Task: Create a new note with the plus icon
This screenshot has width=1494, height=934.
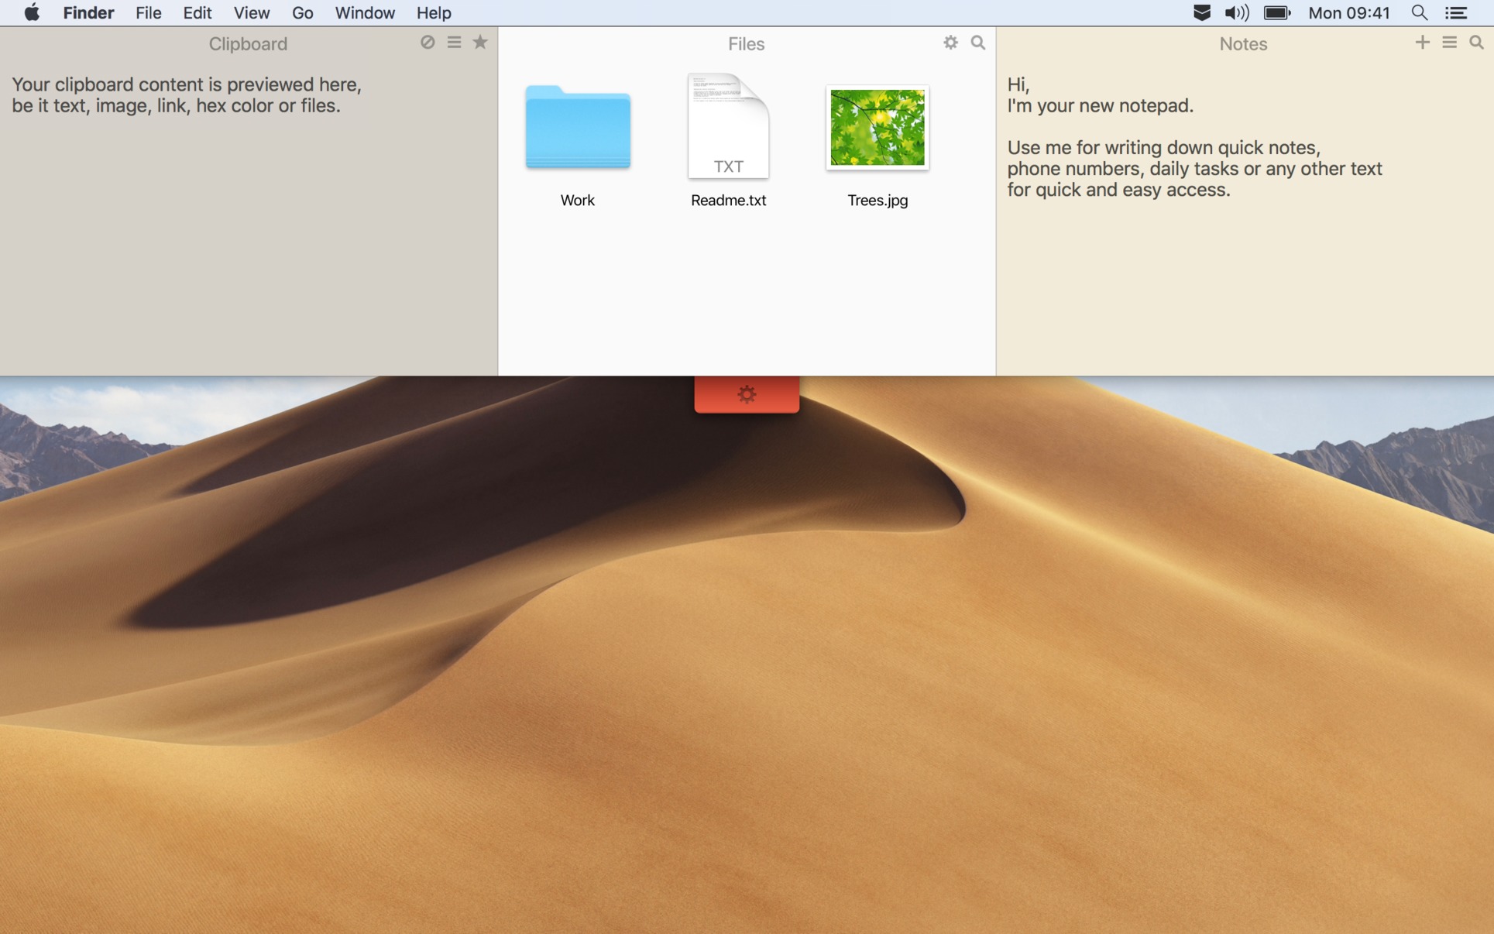Action: [x=1422, y=43]
